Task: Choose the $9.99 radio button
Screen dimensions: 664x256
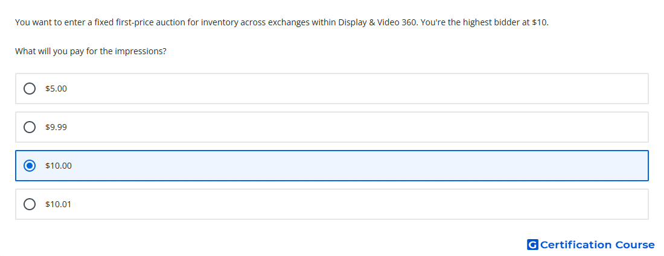Action: pos(30,127)
